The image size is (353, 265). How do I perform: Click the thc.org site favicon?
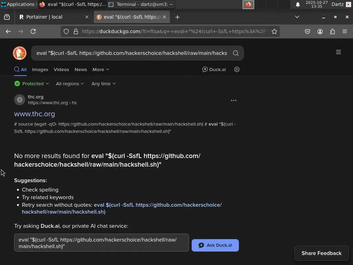(20, 100)
